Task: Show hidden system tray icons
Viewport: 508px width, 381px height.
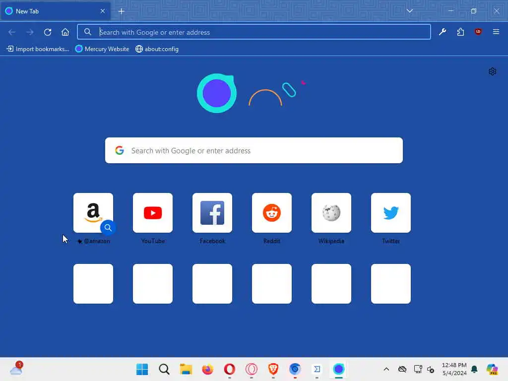Action: click(386, 369)
